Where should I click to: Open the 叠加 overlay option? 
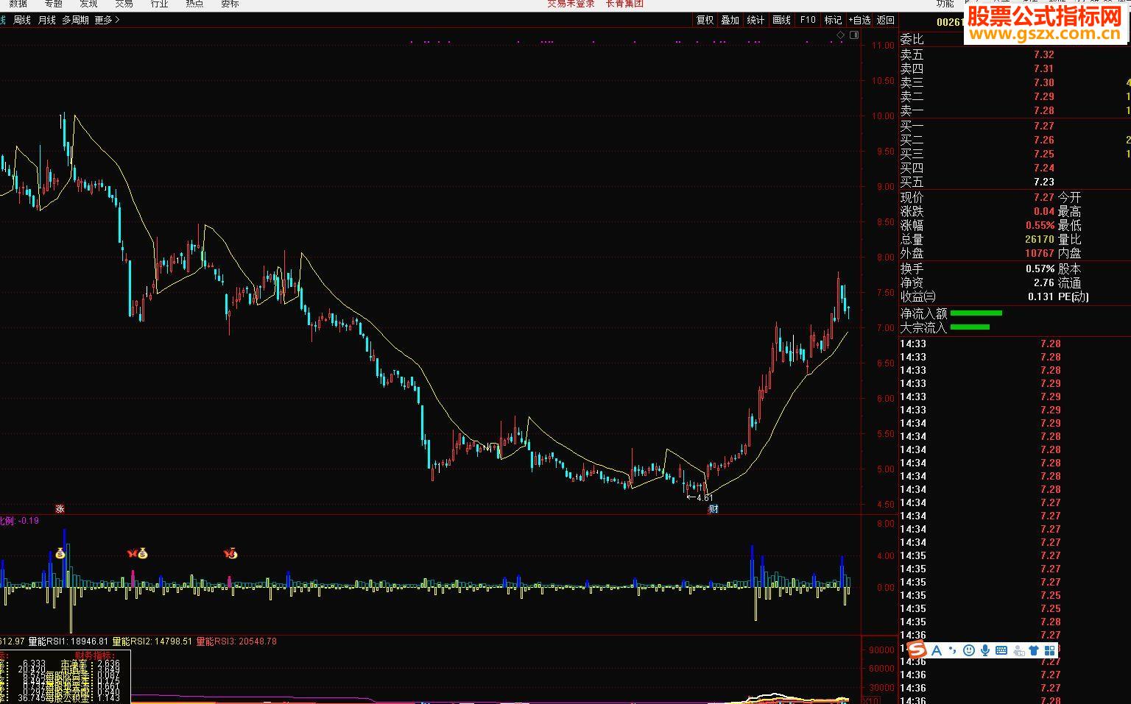point(730,20)
